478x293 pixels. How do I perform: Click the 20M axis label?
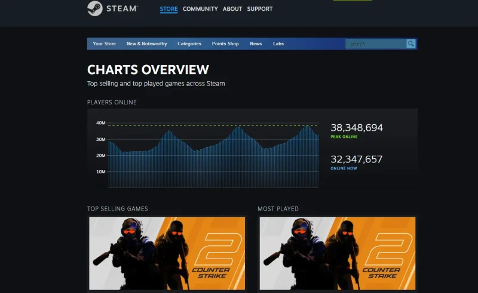coord(101,155)
